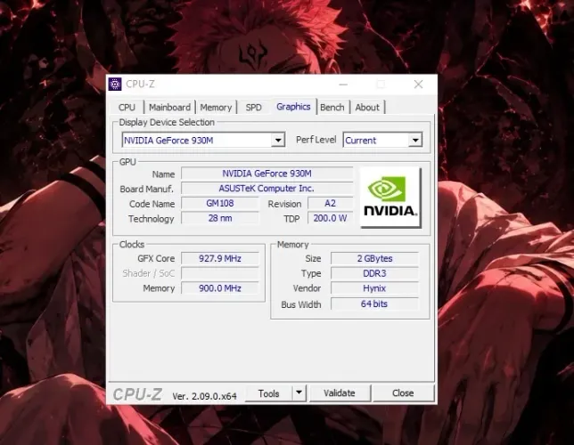This screenshot has width=574, height=445.
Task: Select the SPD tab
Action: coord(254,107)
